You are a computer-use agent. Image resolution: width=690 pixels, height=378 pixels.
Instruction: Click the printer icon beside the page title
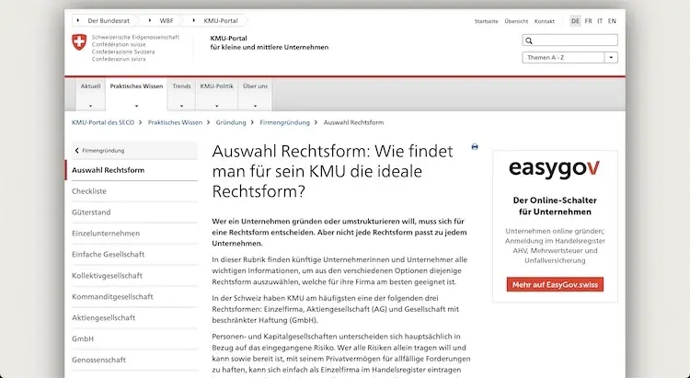point(475,147)
